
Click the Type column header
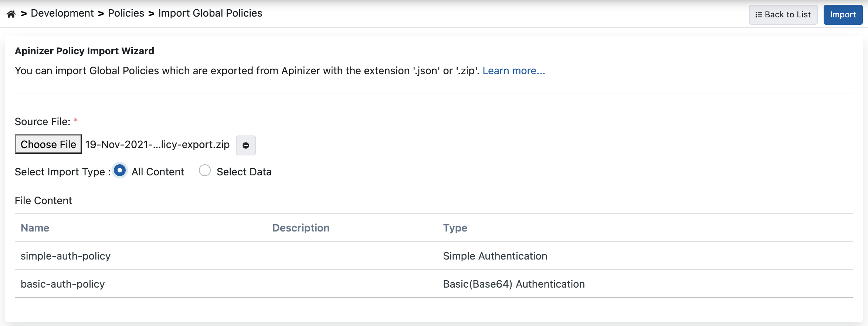(x=455, y=228)
